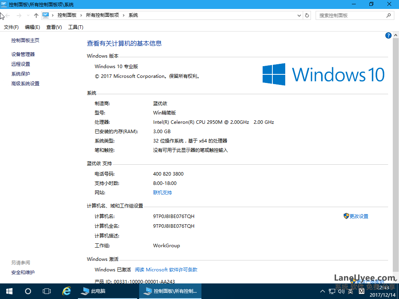
Task: Open the 查看(V) menu
Action: [x=54, y=27]
